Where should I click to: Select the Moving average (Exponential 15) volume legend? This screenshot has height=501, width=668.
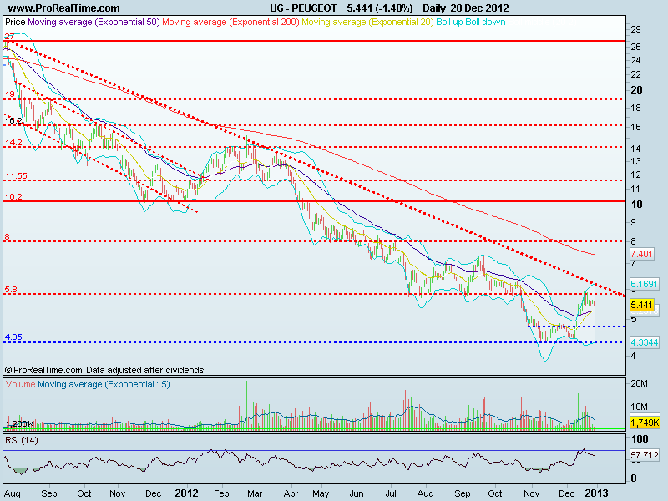[x=104, y=384]
